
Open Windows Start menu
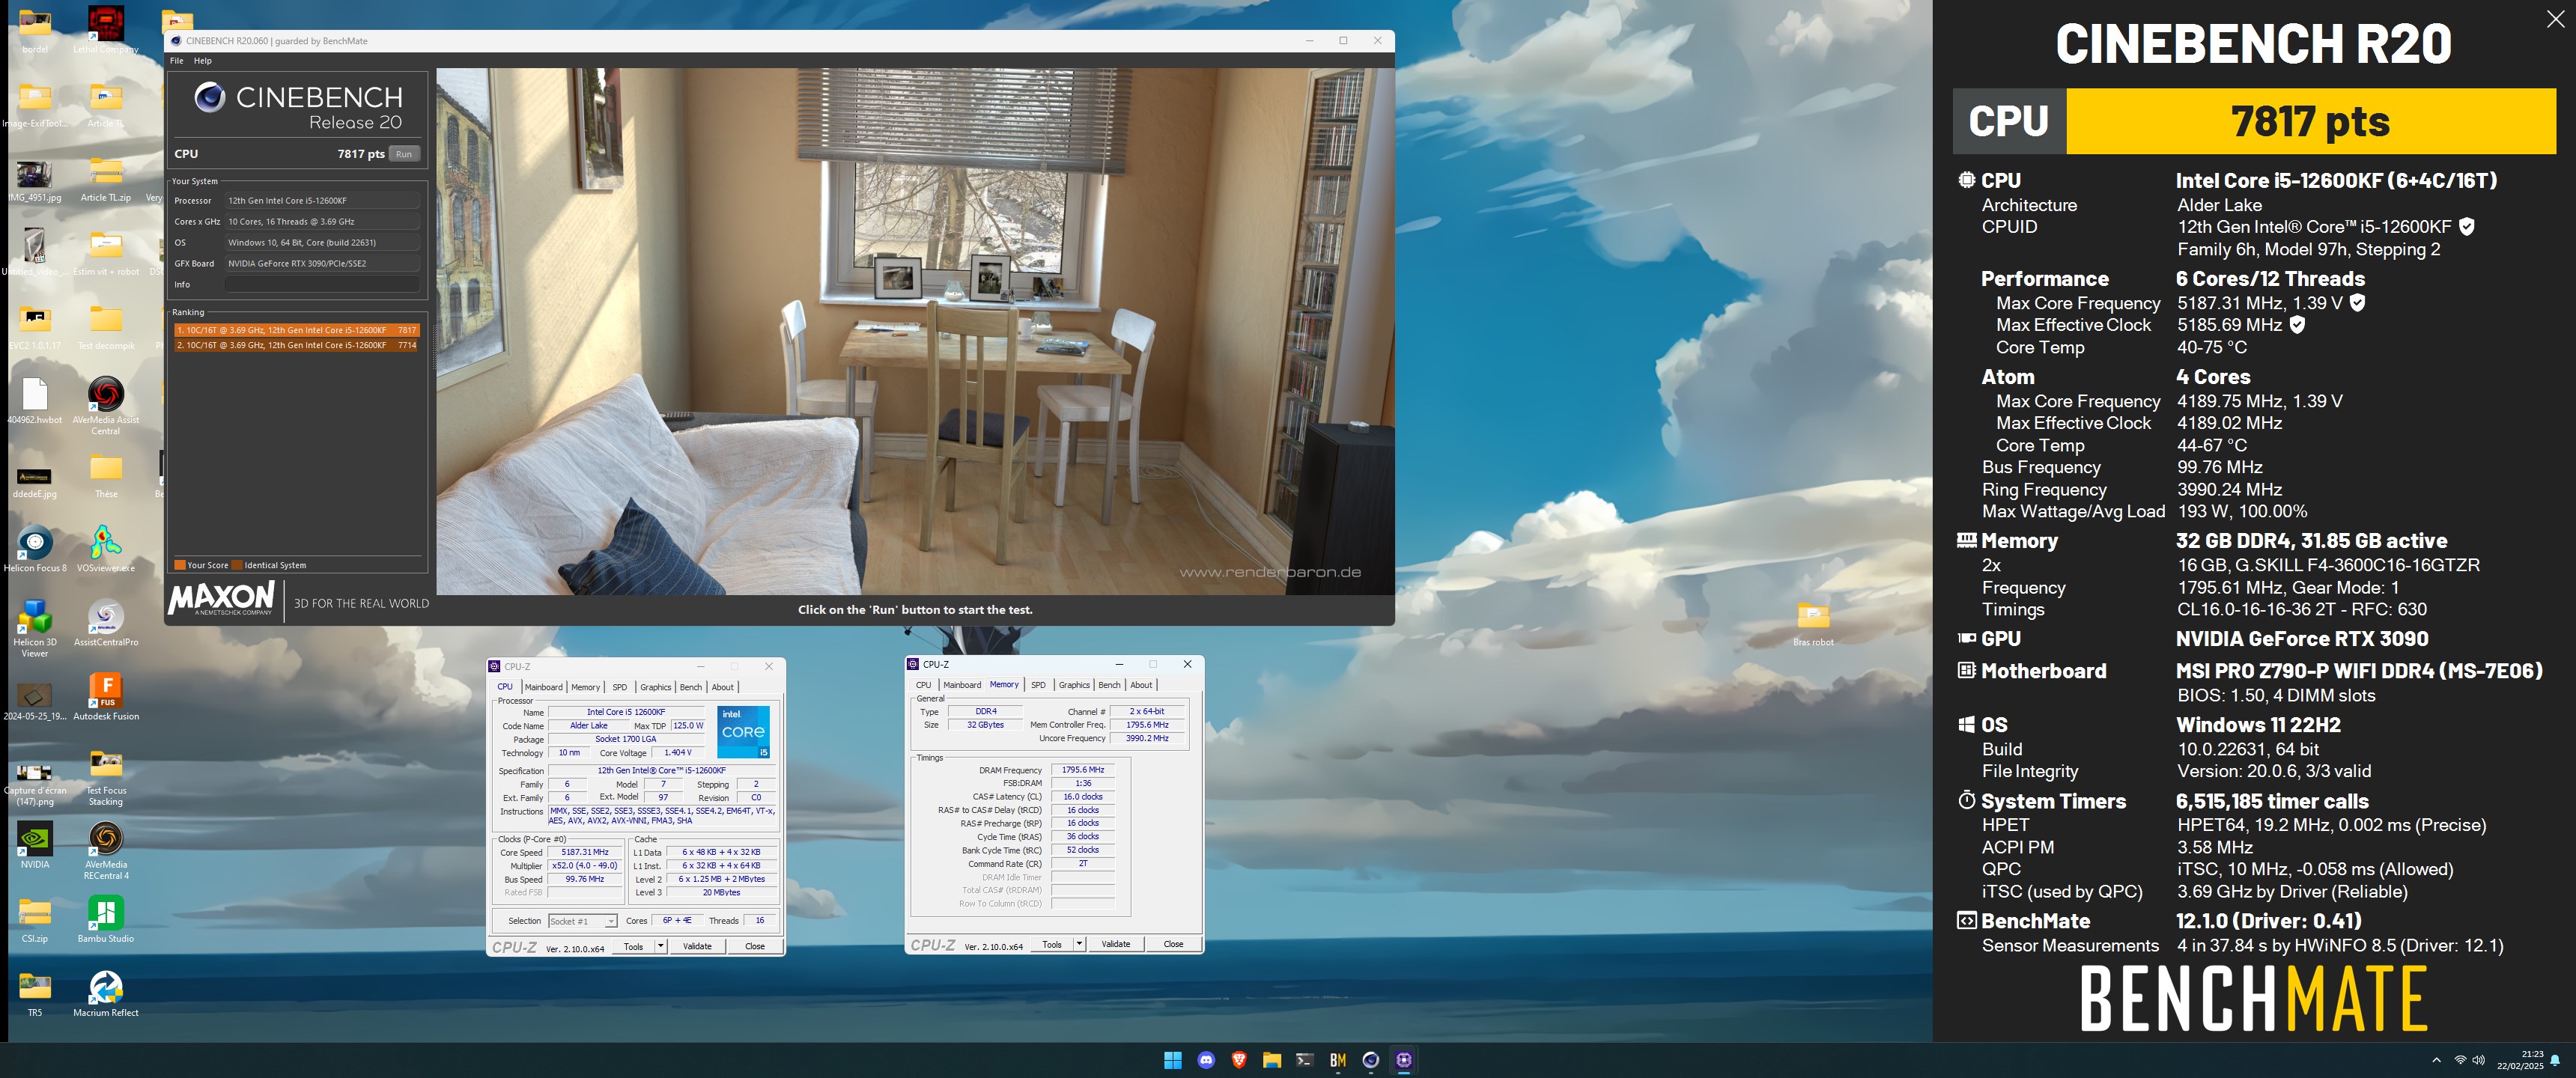click(1173, 1060)
